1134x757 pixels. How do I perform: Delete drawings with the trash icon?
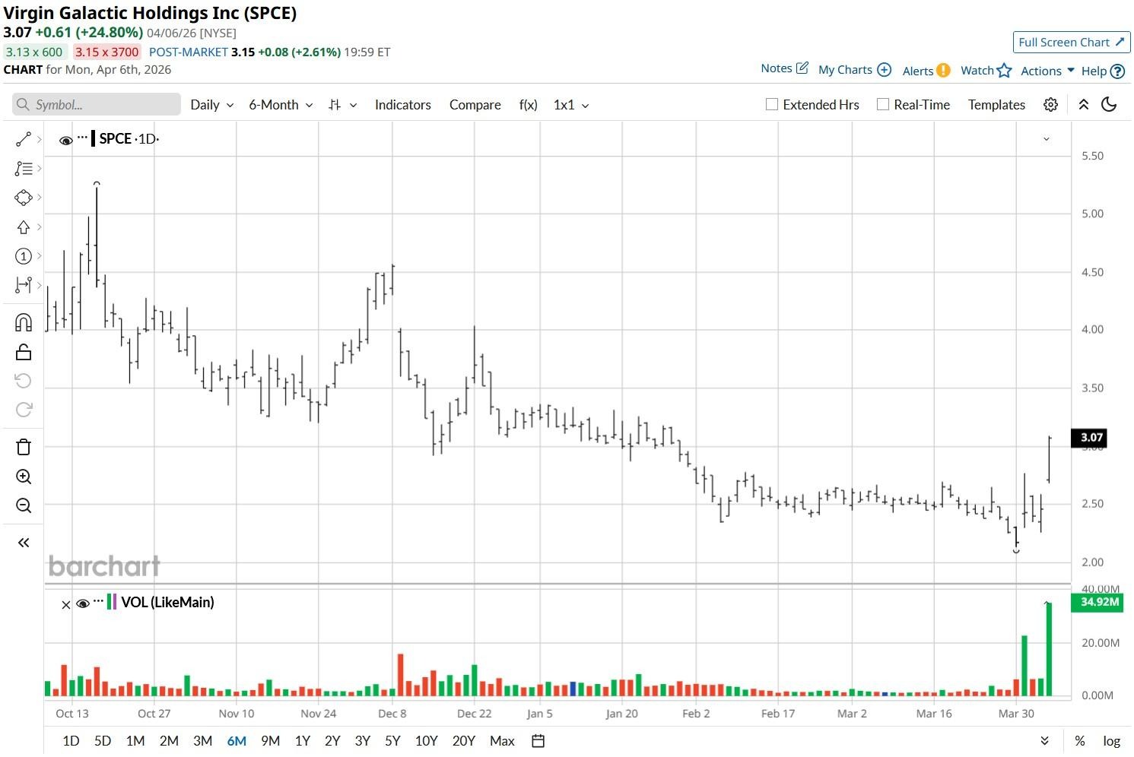click(x=24, y=447)
